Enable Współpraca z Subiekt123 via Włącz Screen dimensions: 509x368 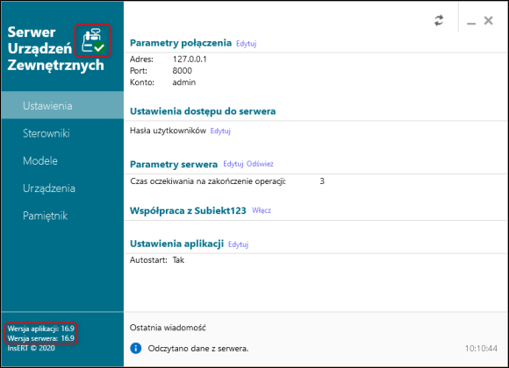262,210
